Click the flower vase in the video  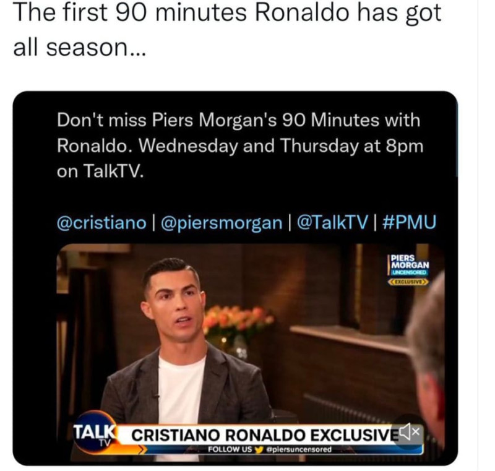[237, 328]
